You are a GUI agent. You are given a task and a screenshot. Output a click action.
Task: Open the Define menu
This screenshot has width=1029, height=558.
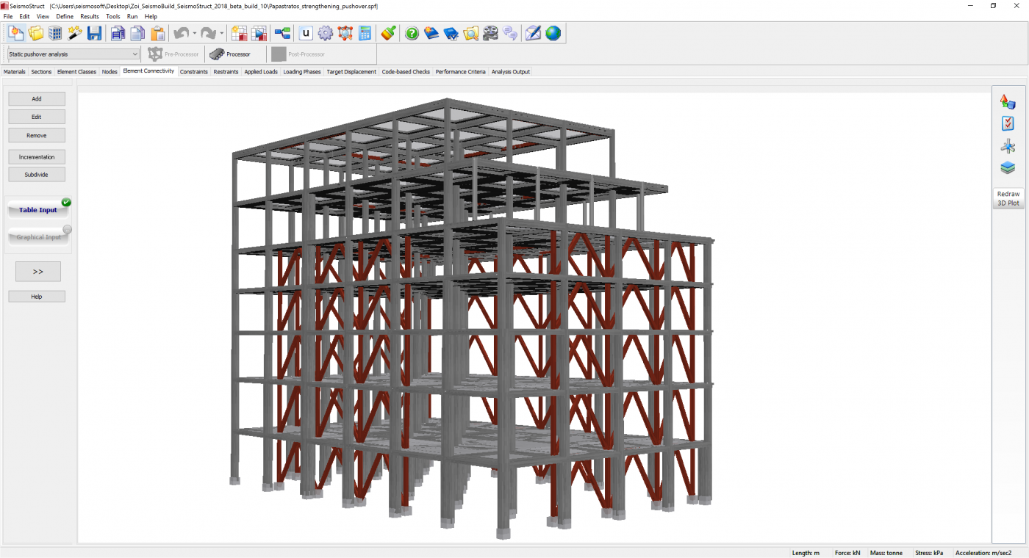tap(65, 16)
